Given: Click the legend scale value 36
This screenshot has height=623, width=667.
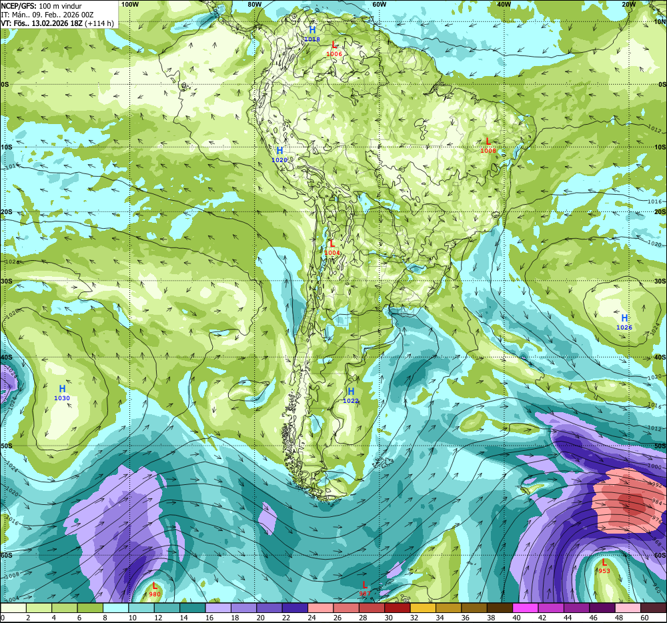Looking at the screenshot, I should tap(466, 618).
